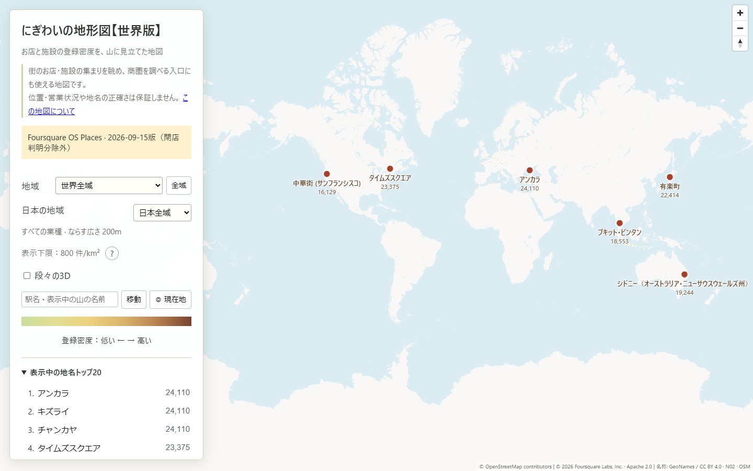Screen dimensions: 753x471
Task: Open the 日本の地域 dropdown showing 日本全域
Action: click(x=162, y=212)
